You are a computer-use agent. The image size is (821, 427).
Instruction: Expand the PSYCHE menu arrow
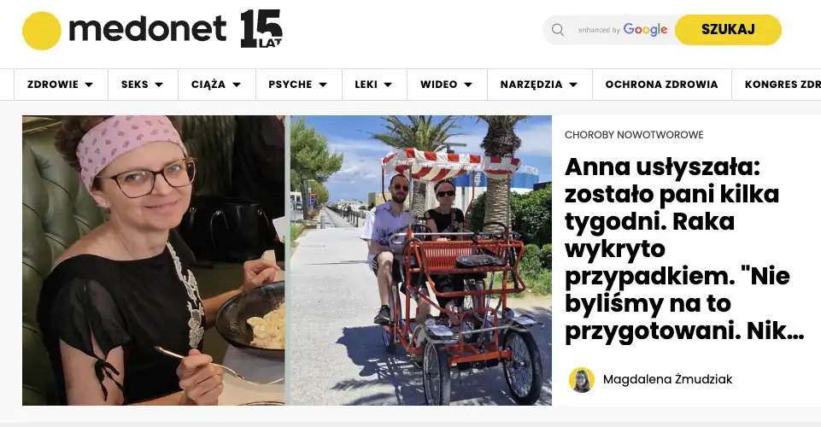[323, 85]
